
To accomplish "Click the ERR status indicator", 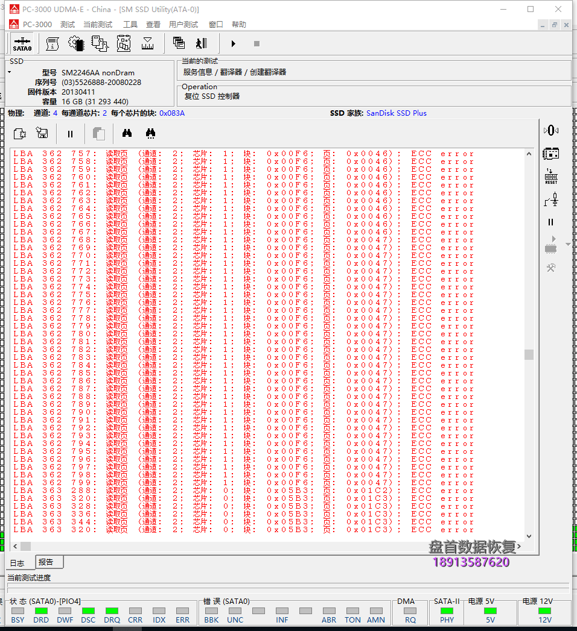I will 182,611.
